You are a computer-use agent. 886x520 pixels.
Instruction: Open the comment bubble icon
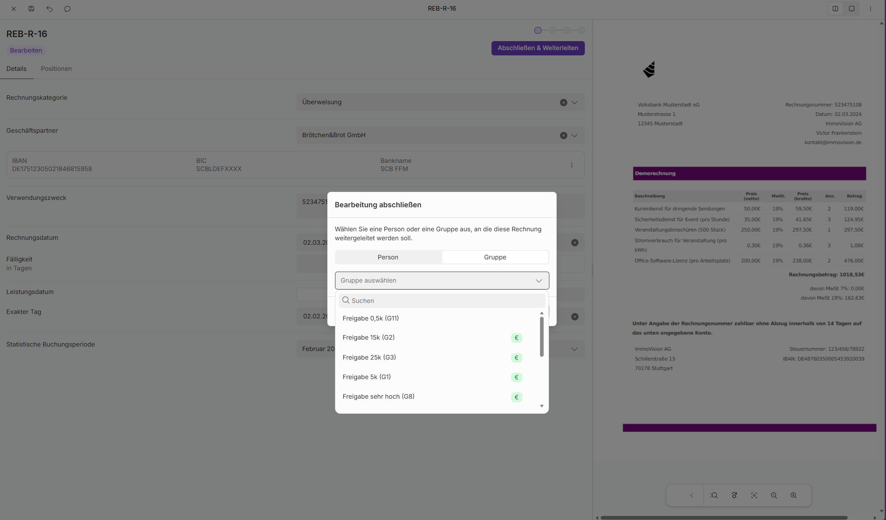(67, 9)
